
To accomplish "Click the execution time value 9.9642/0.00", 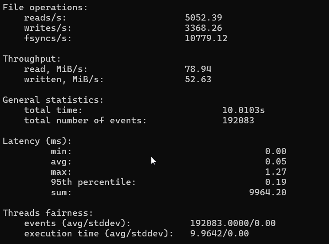I will pyautogui.click(x=220, y=234).
